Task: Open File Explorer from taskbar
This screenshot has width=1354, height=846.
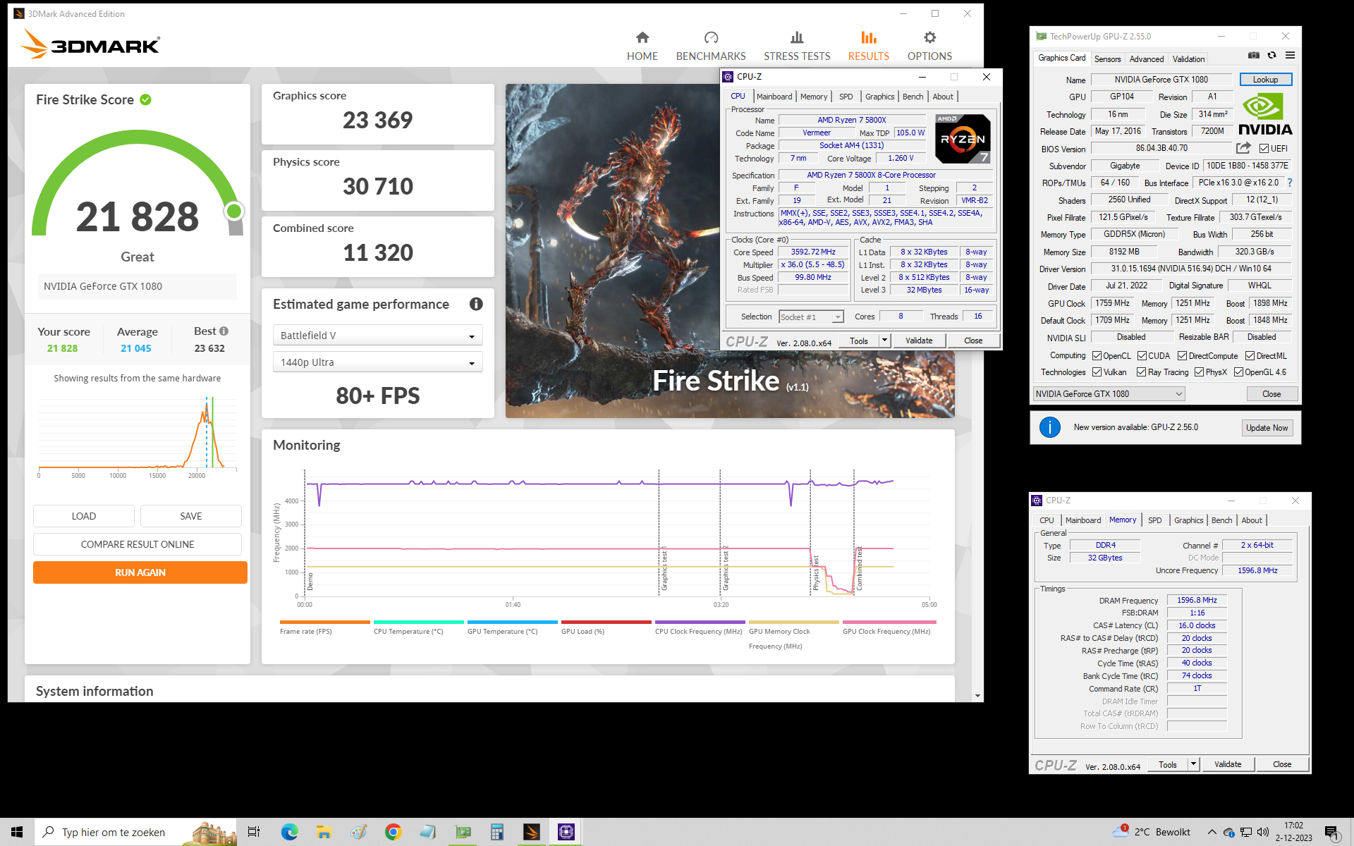Action: pos(324,832)
